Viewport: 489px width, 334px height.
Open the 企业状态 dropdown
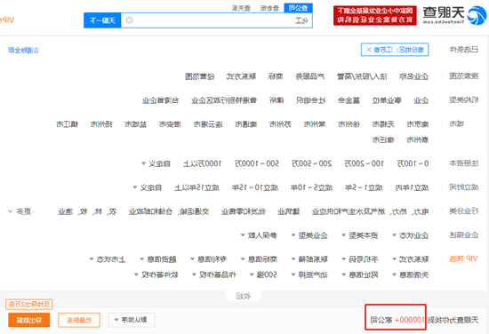pos(411,235)
